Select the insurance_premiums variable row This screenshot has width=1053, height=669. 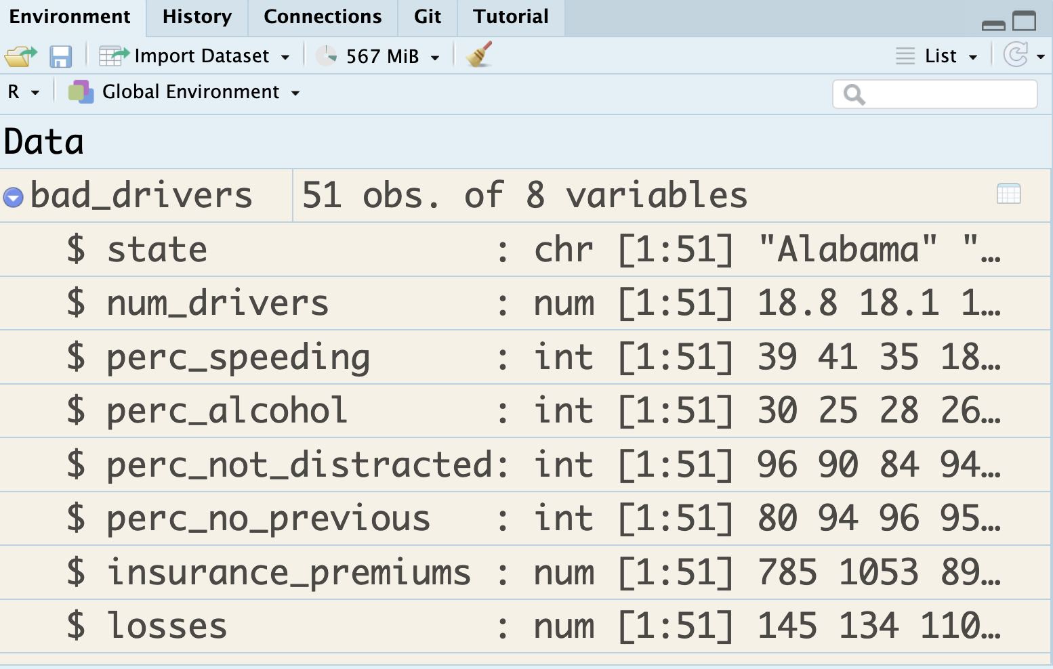pyautogui.click(x=289, y=572)
